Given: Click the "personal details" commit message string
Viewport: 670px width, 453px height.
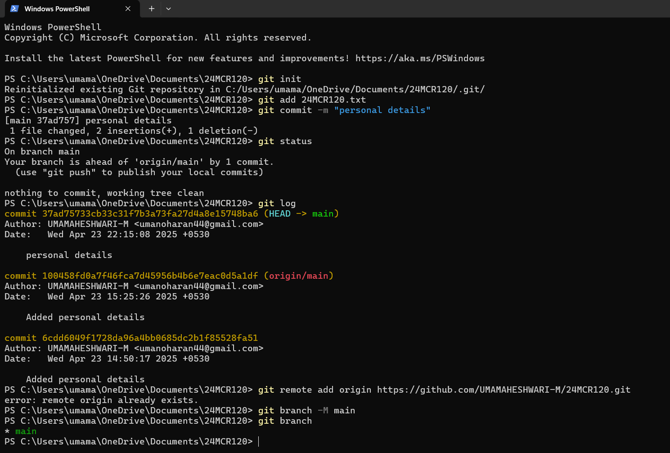Looking at the screenshot, I should [382, 110].
